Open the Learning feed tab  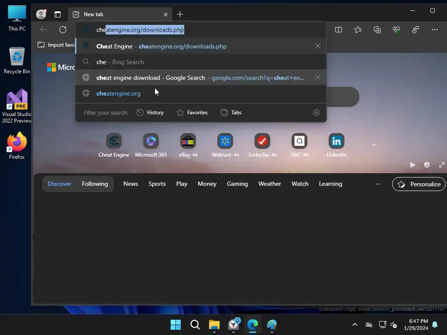point(330,184)
